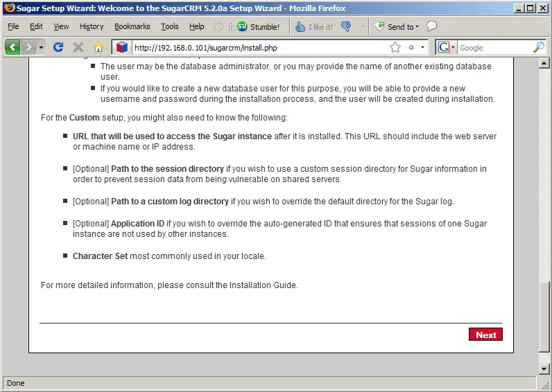Open the Edit menu
Viewport: 552px width, 392px height.
[36, 27]
